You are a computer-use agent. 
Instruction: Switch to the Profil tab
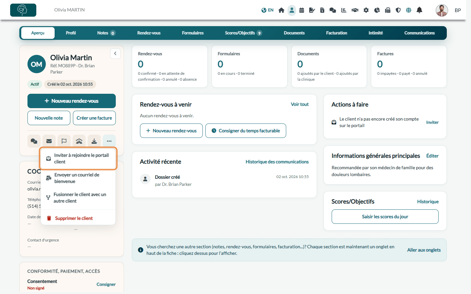pyautogui.click(x=71, y=33)
